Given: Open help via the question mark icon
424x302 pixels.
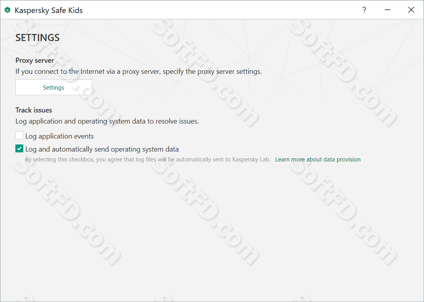Looking at the screenshot, I should (x=364, y=10).
